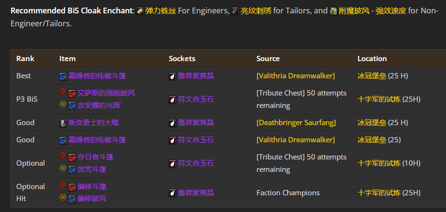Click the cloak icon beside 偏移披风

coord(72,199)
